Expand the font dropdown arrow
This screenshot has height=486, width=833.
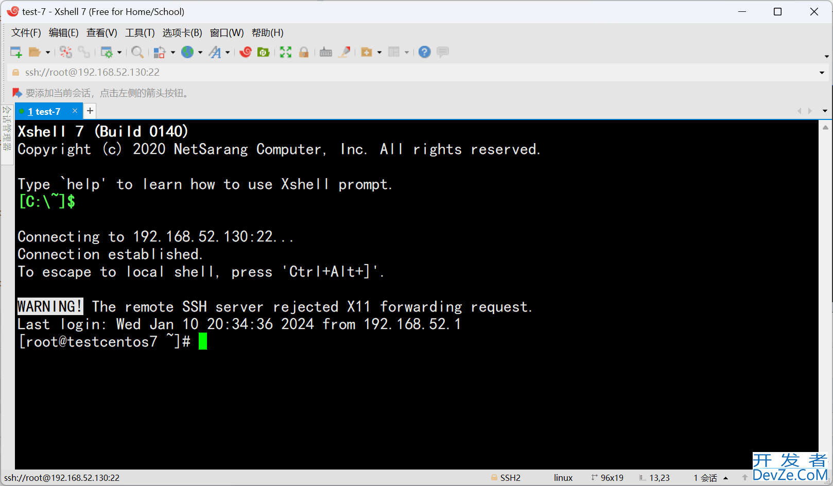pos(228,53)
